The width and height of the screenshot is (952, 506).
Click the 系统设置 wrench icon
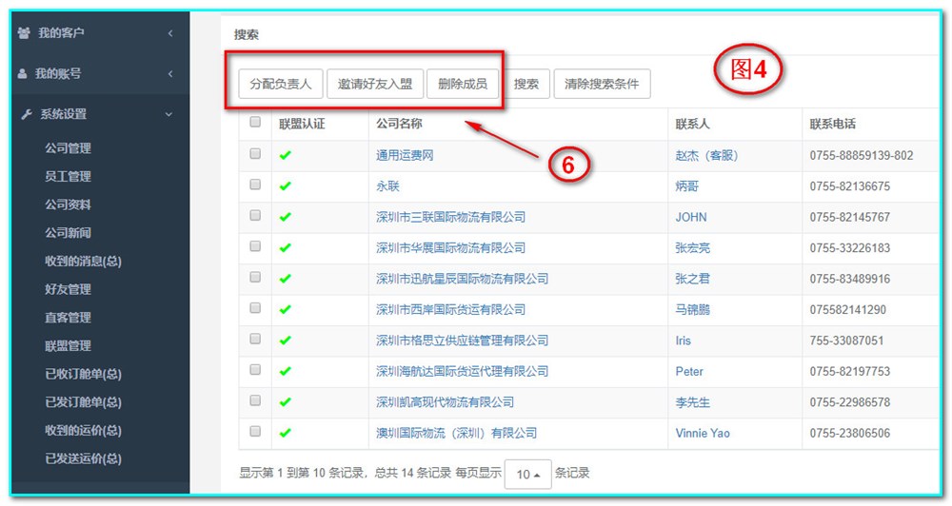pyautogui.click(x=26, y=114)
